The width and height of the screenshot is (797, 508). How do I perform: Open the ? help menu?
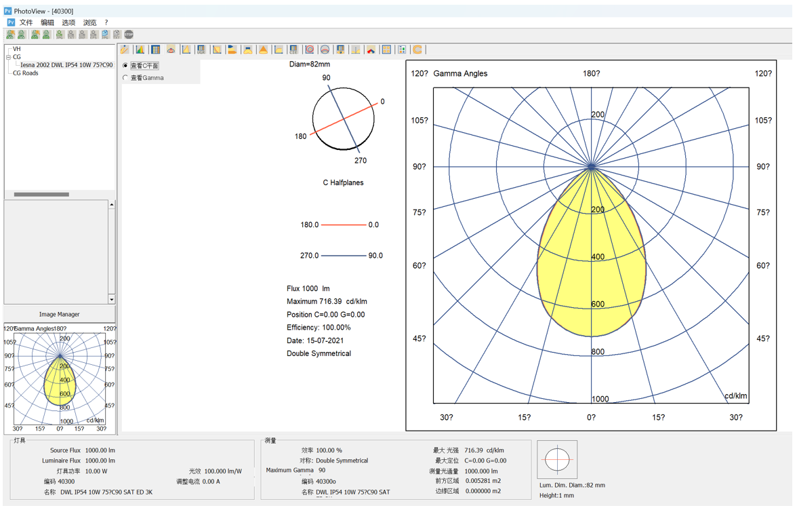click(x=106, y=22)
